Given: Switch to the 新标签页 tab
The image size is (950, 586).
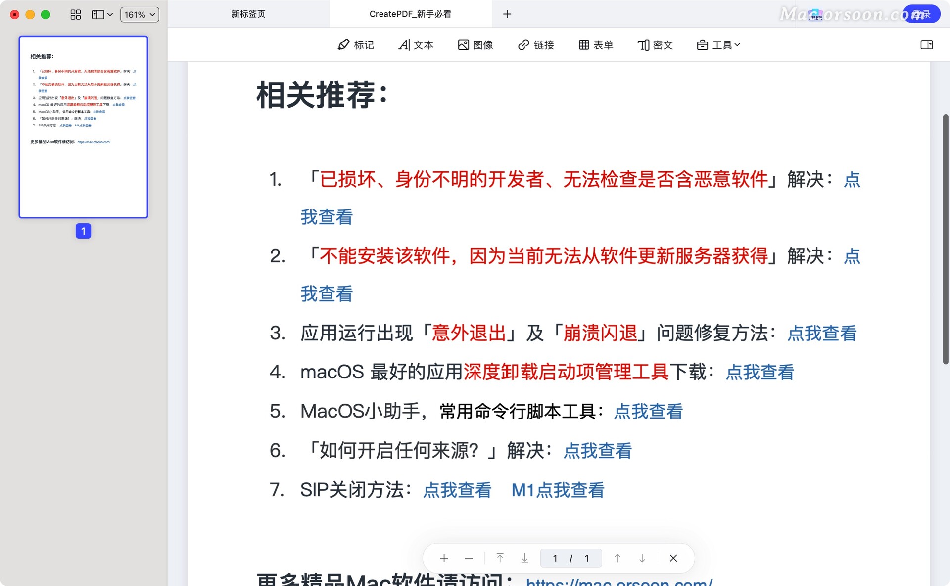Looking at the screenshot, I should tap(248, 14).
